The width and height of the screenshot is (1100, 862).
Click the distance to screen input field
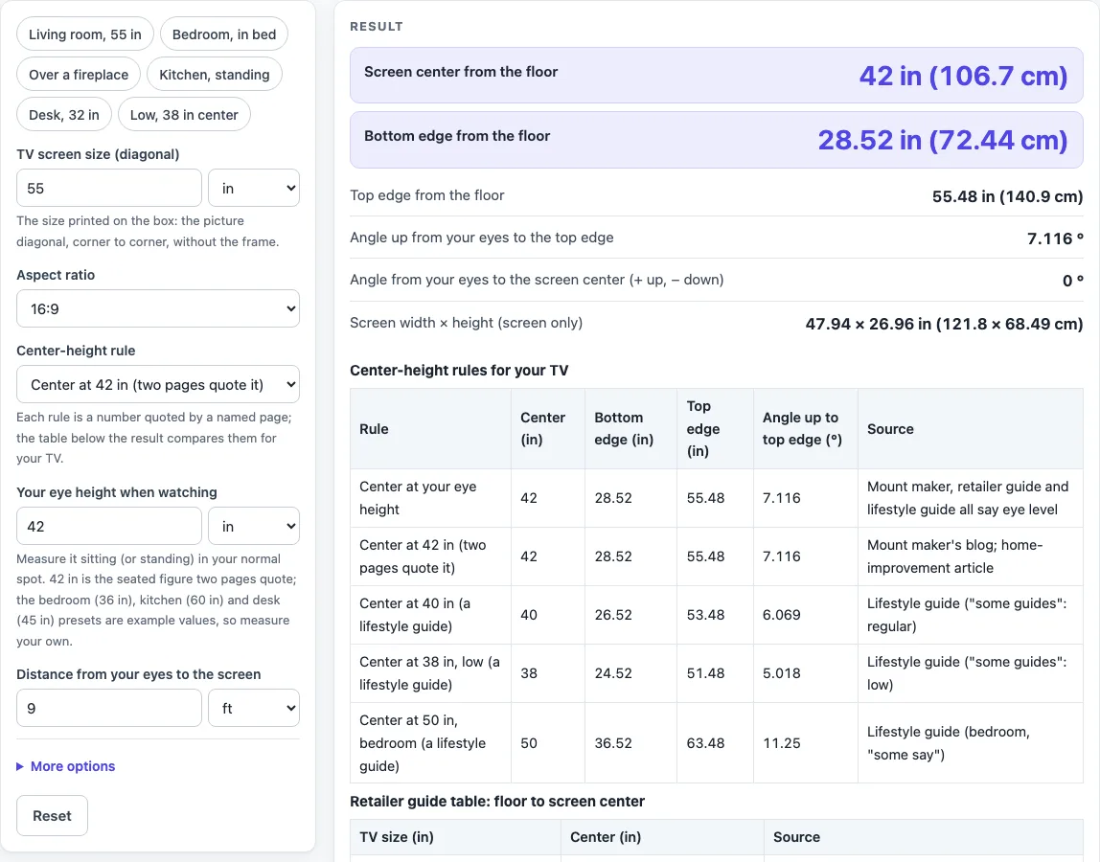pos(108,709)
